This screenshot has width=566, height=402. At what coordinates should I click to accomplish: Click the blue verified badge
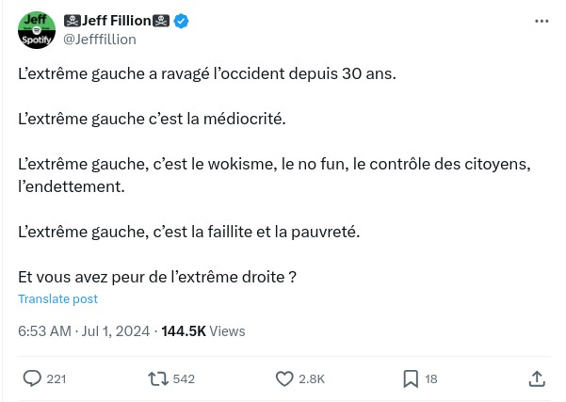click(183, 22)
